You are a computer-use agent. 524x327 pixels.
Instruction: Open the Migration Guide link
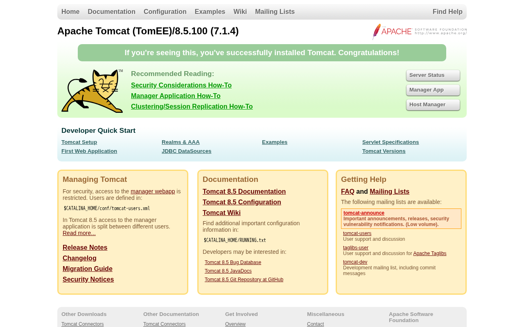pos(87,269)
